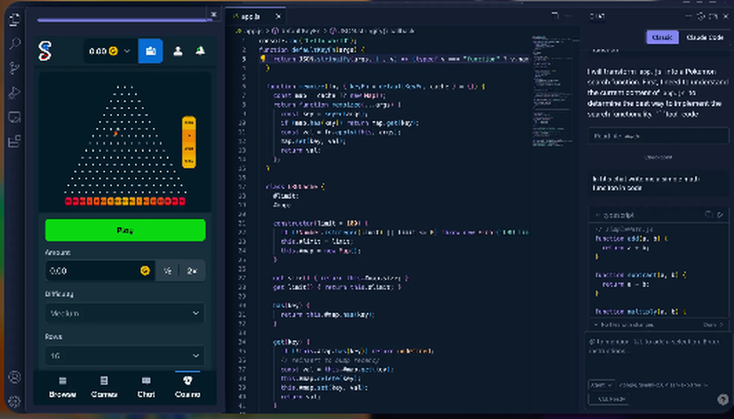Open the user profile icon

pos(178,51)
